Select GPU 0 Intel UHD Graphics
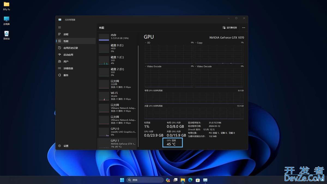The height and width of the screenshot is (184, 327). 117,132
